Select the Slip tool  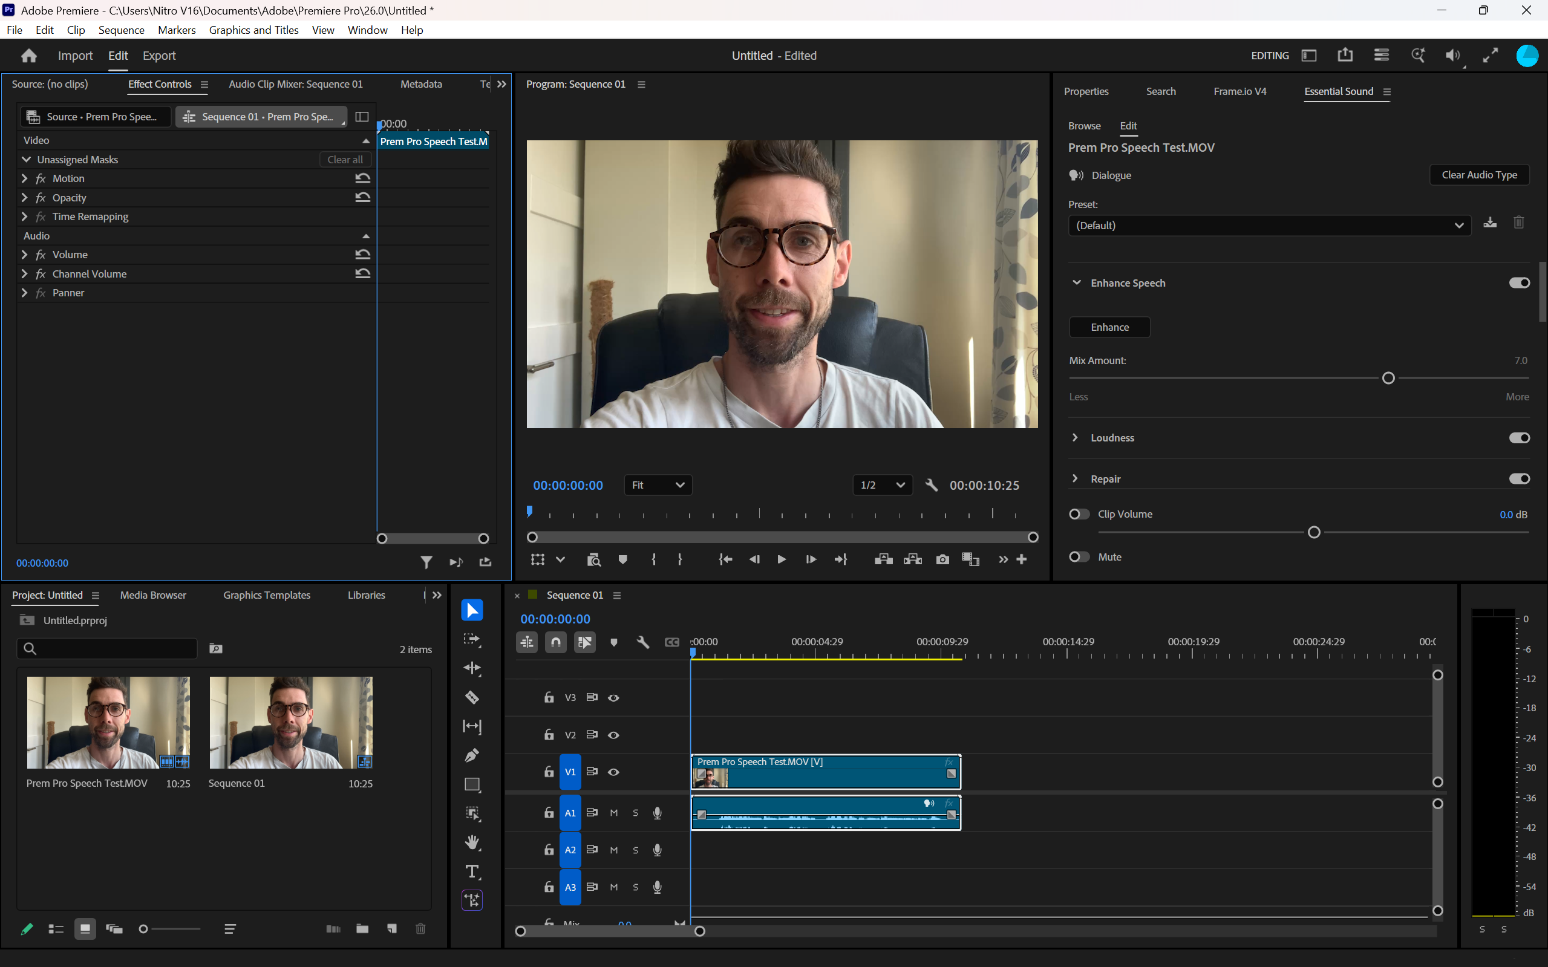472,726
